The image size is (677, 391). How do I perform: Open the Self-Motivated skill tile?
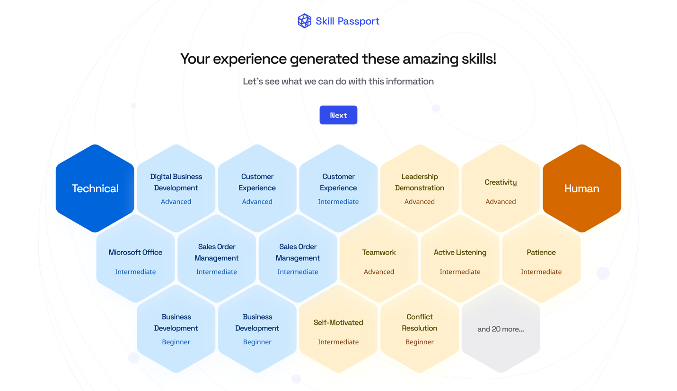tap(338, 329)
